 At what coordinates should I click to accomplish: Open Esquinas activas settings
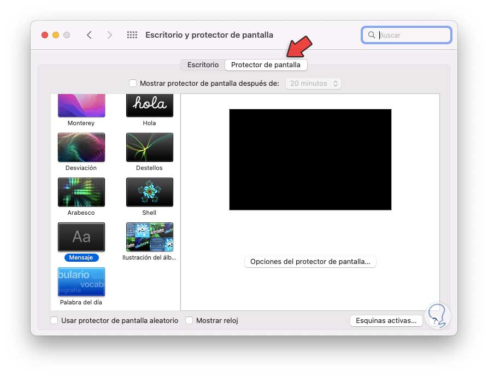tap(386, 321)
